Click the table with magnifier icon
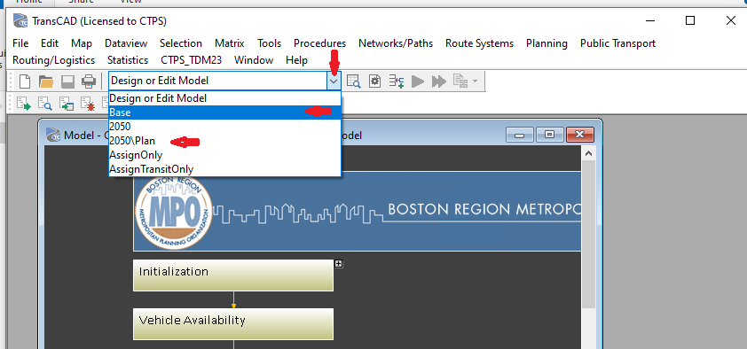The height and width of the screenshot is (349, 747). pos(353,81)
